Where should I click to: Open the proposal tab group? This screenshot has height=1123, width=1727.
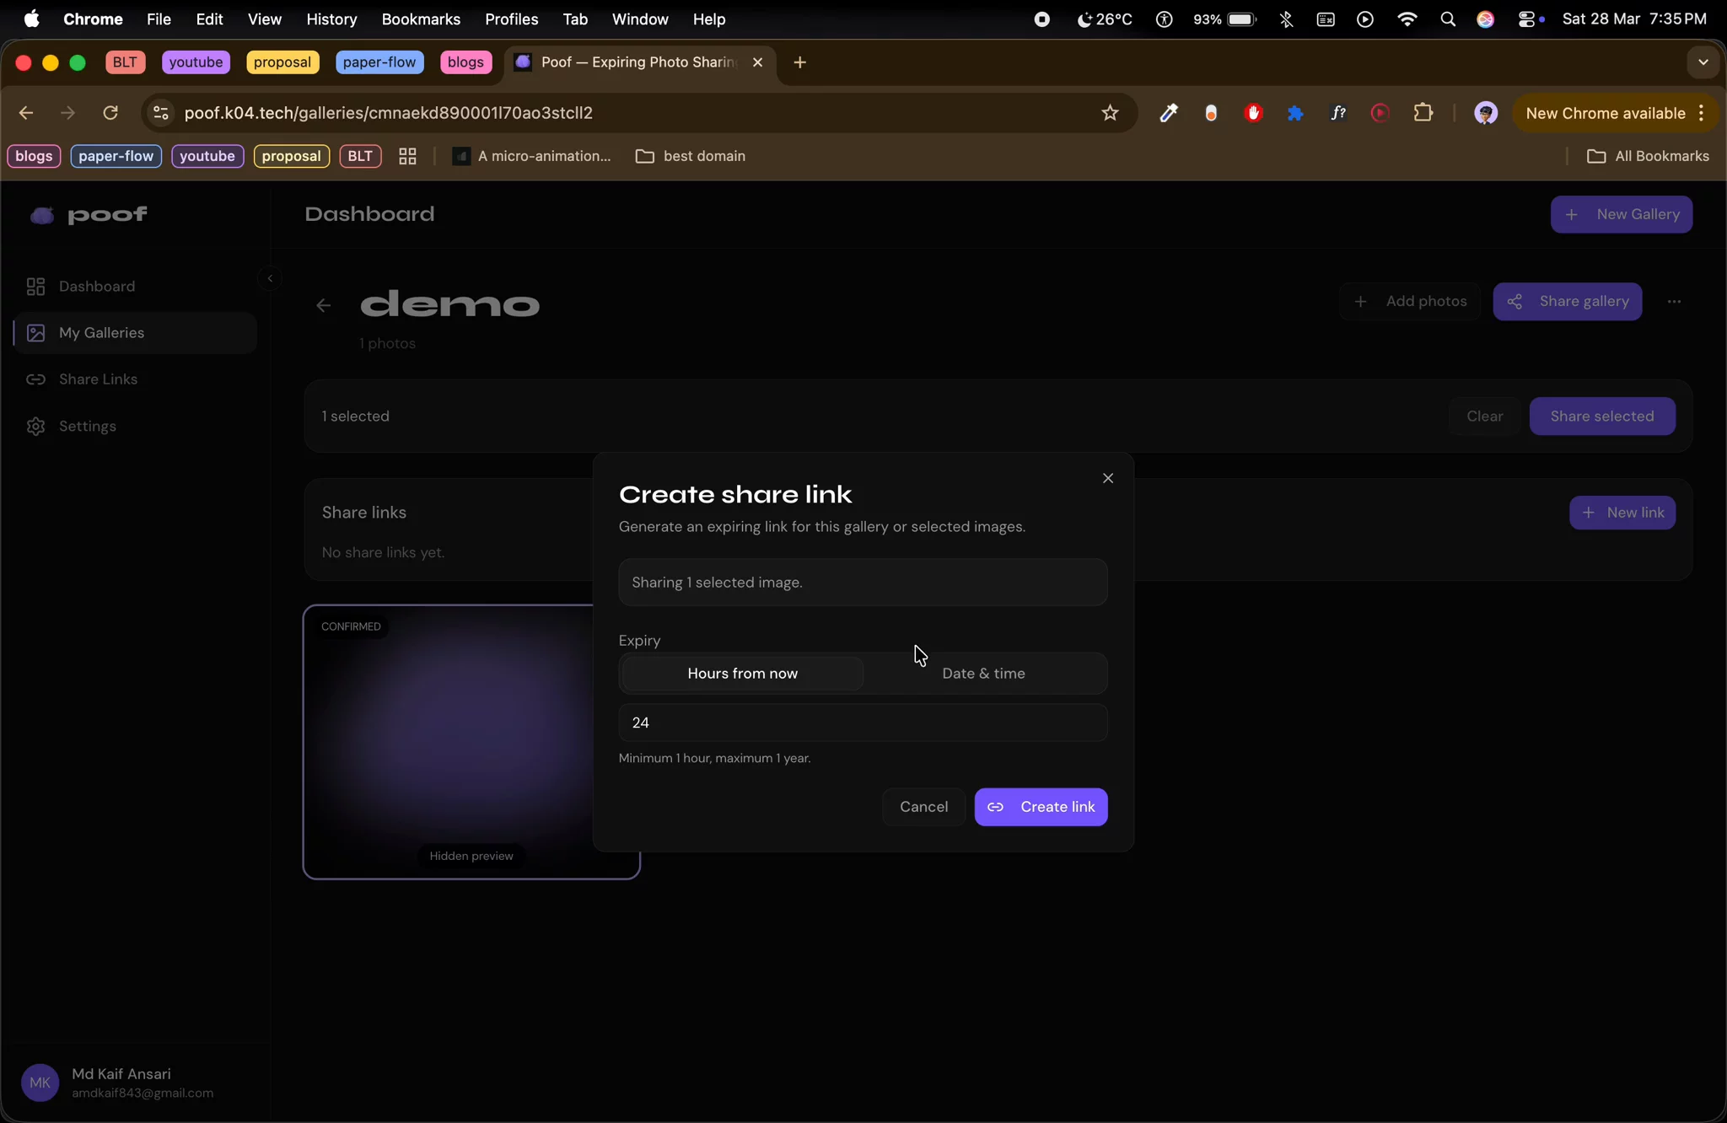pyautogui.click(x=282, y=62)
